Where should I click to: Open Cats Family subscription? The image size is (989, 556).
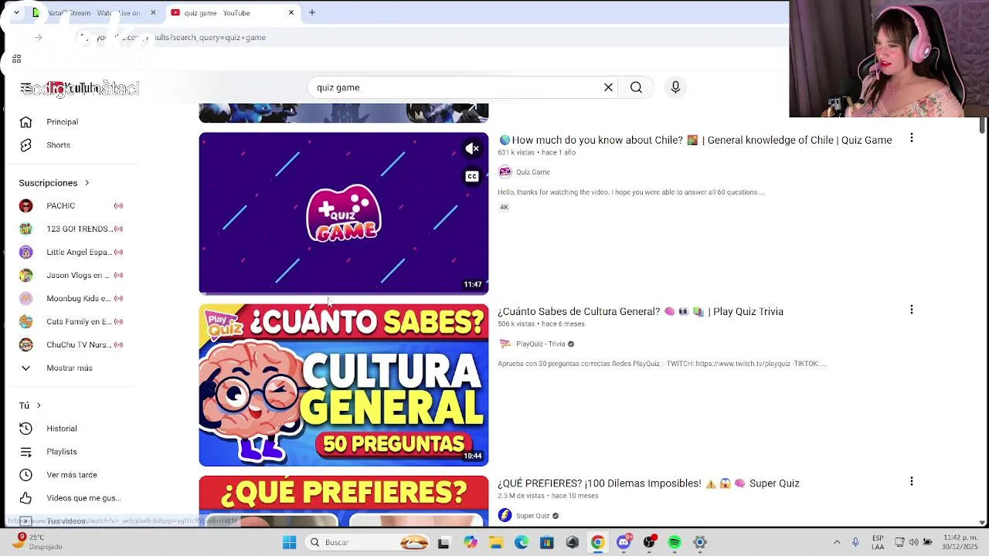71,322
